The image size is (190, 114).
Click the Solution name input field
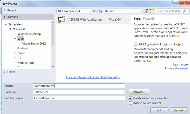click(x=79, y=98)
